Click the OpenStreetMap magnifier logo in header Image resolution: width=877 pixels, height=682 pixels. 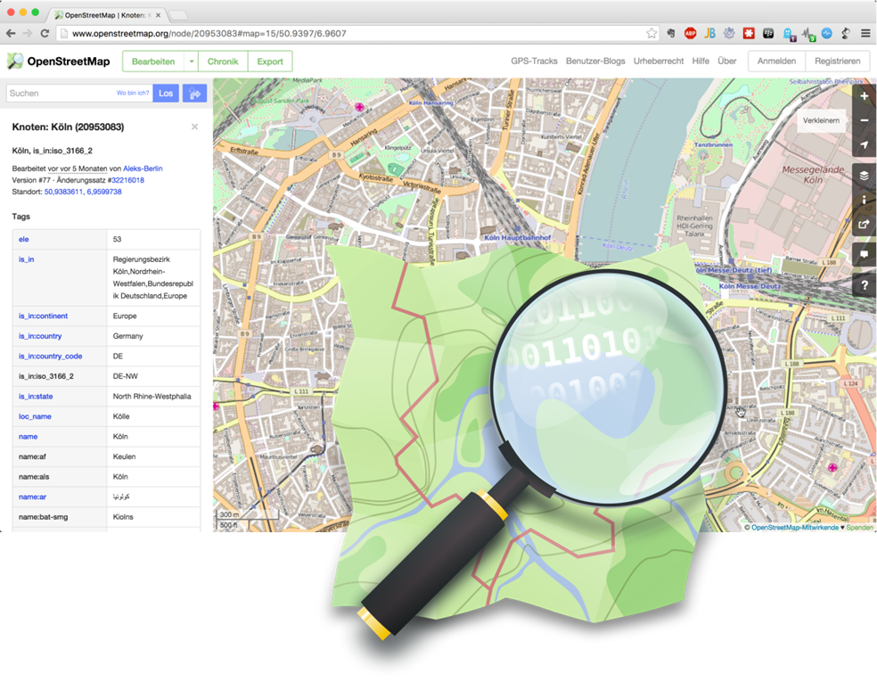pos(15,61)
